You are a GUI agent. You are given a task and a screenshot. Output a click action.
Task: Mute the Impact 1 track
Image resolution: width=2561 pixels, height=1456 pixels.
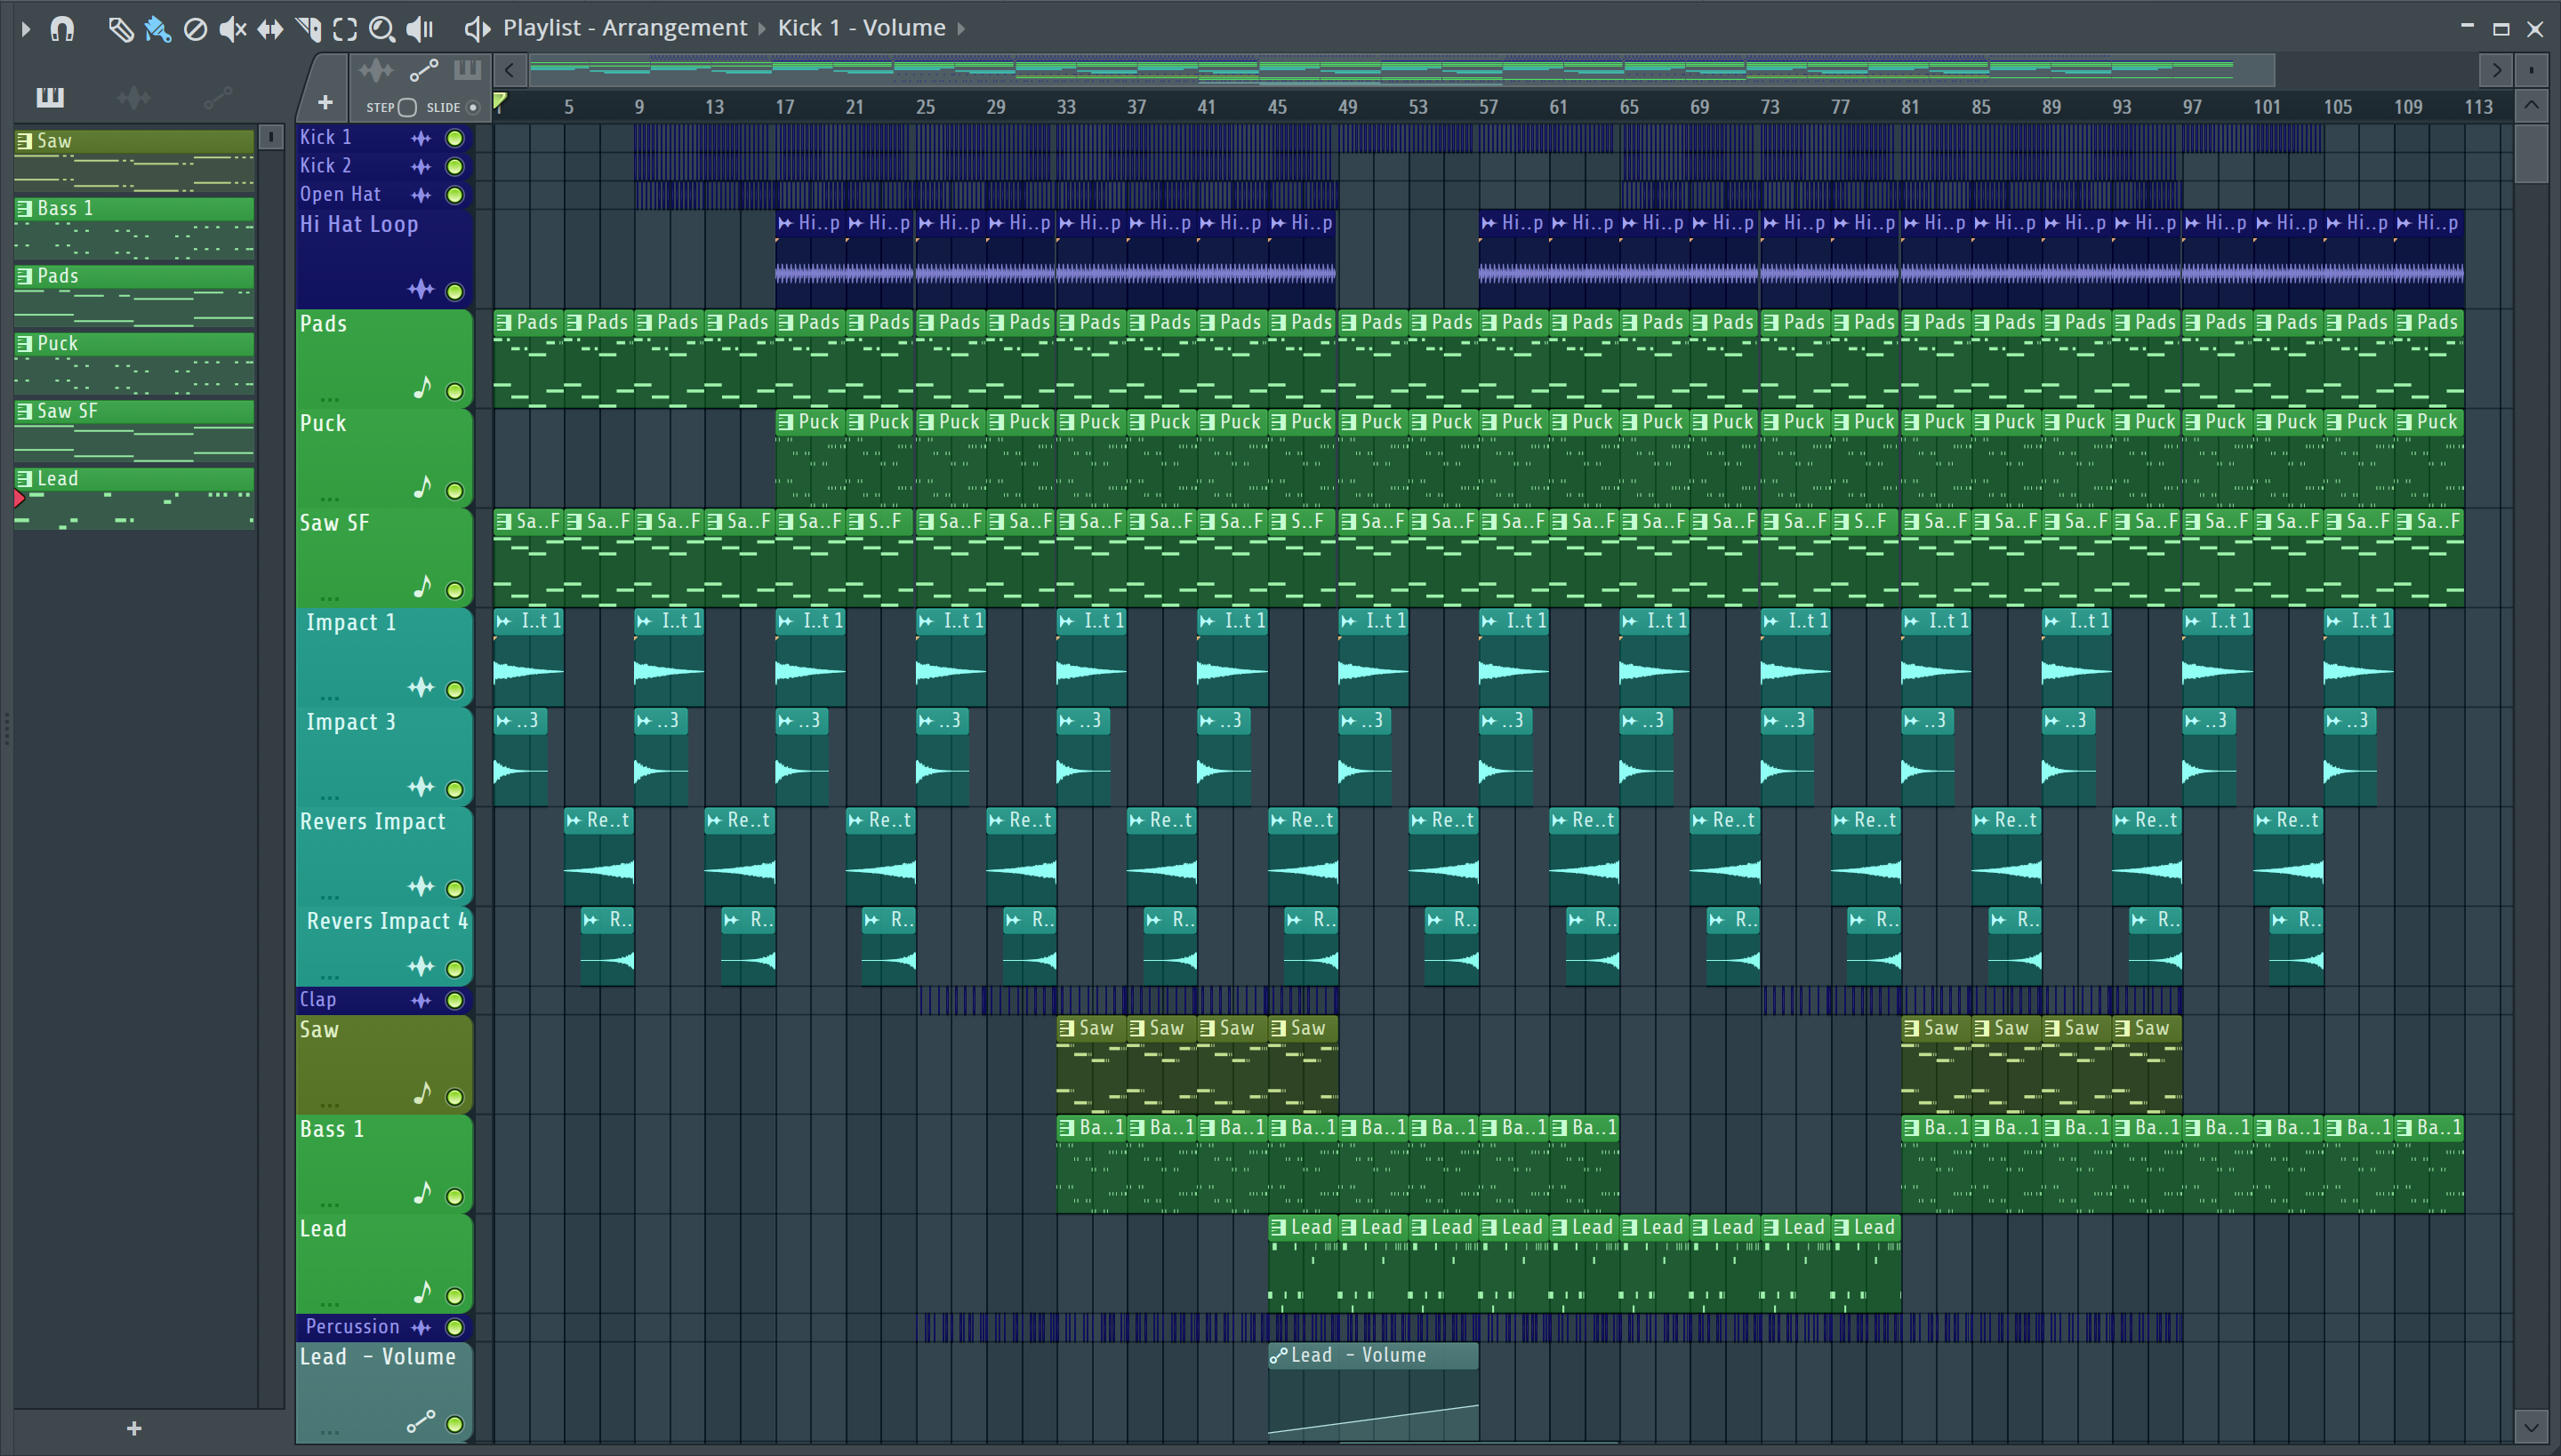(454, 689)
